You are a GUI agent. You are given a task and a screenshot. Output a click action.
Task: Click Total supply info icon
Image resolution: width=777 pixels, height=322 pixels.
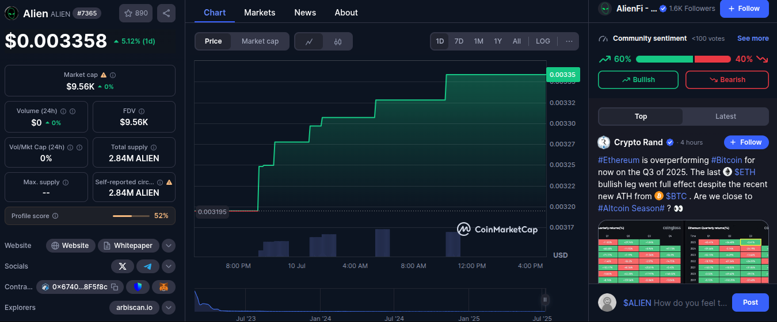tap(155, 148)
